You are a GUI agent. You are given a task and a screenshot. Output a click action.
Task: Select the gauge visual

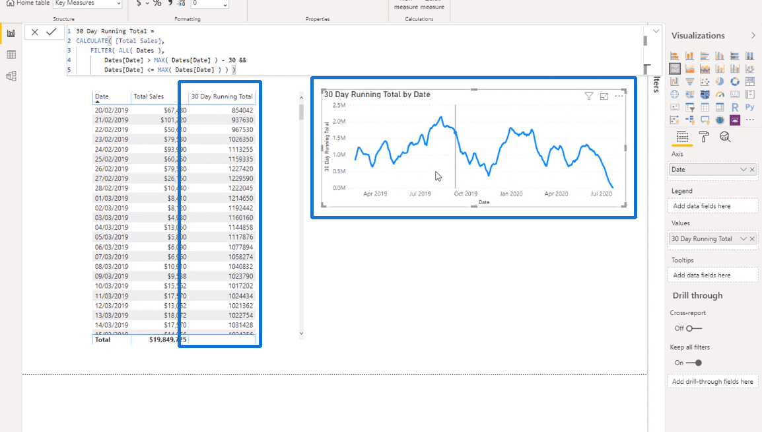tap(720, 94)
